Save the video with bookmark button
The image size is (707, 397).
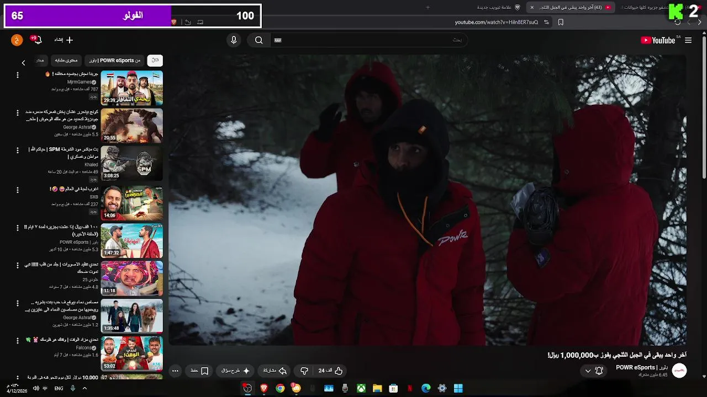[199, 371]
